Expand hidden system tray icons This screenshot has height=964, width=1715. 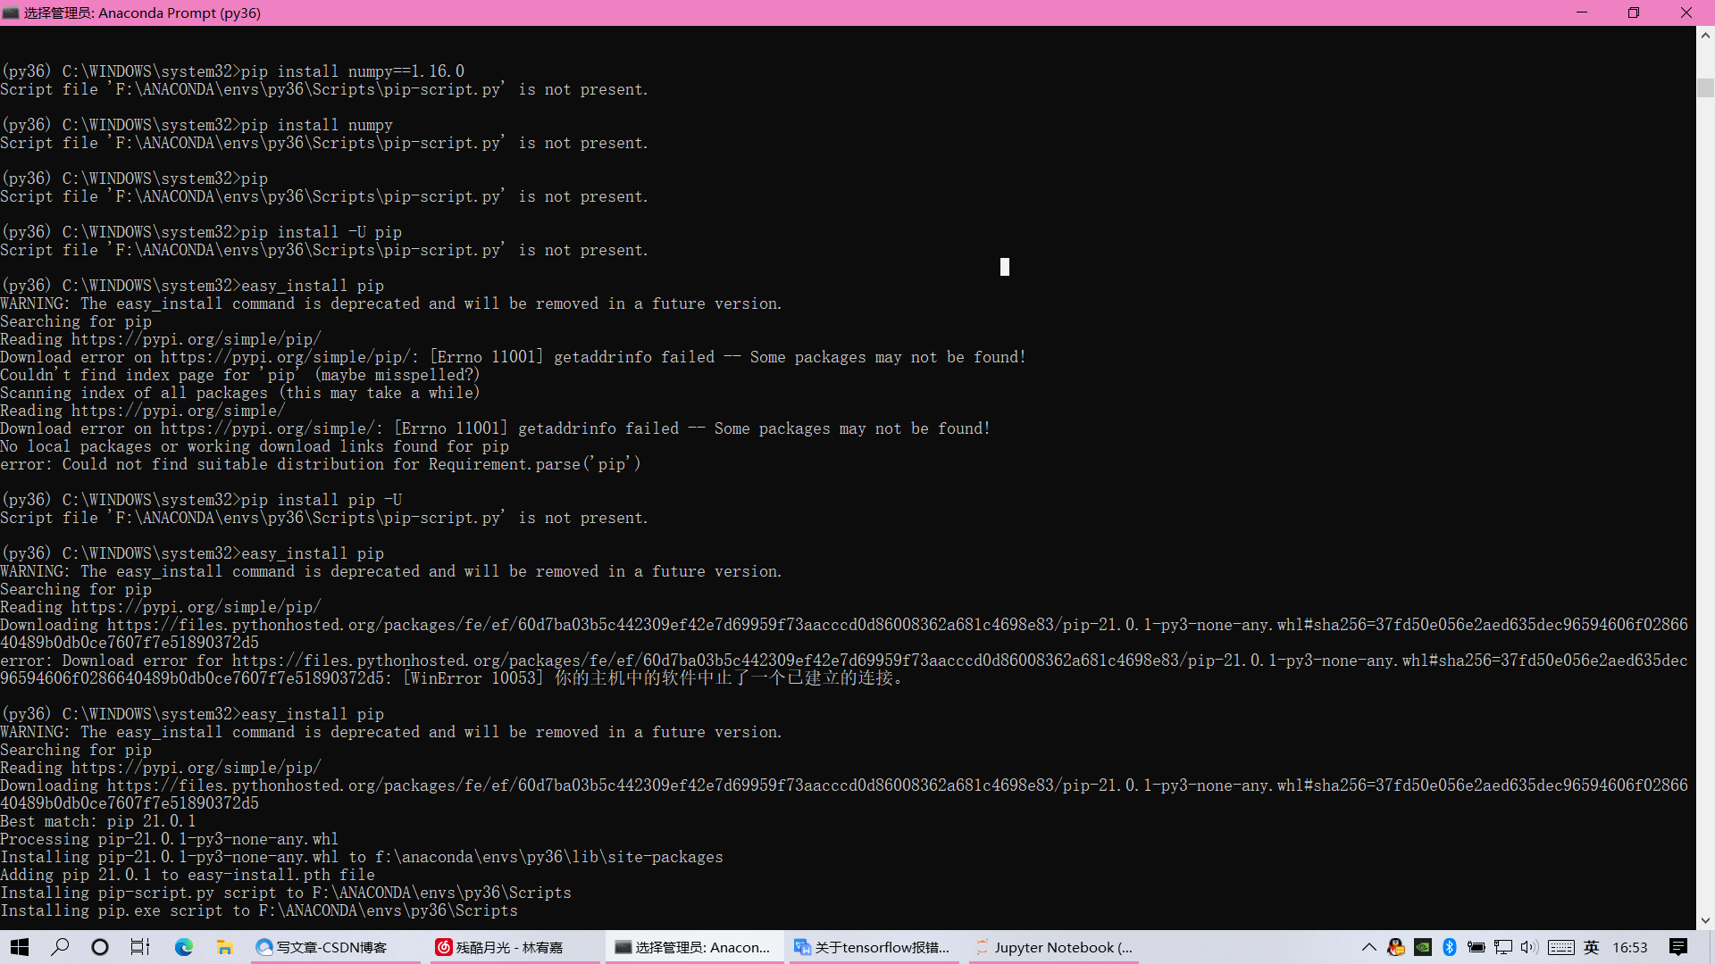(x=1369, y=947)
